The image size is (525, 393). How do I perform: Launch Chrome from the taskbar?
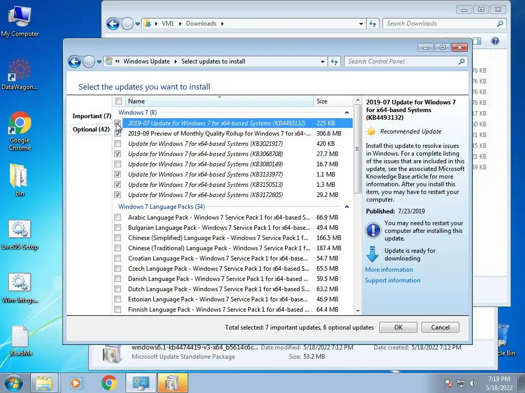(109, 383)
